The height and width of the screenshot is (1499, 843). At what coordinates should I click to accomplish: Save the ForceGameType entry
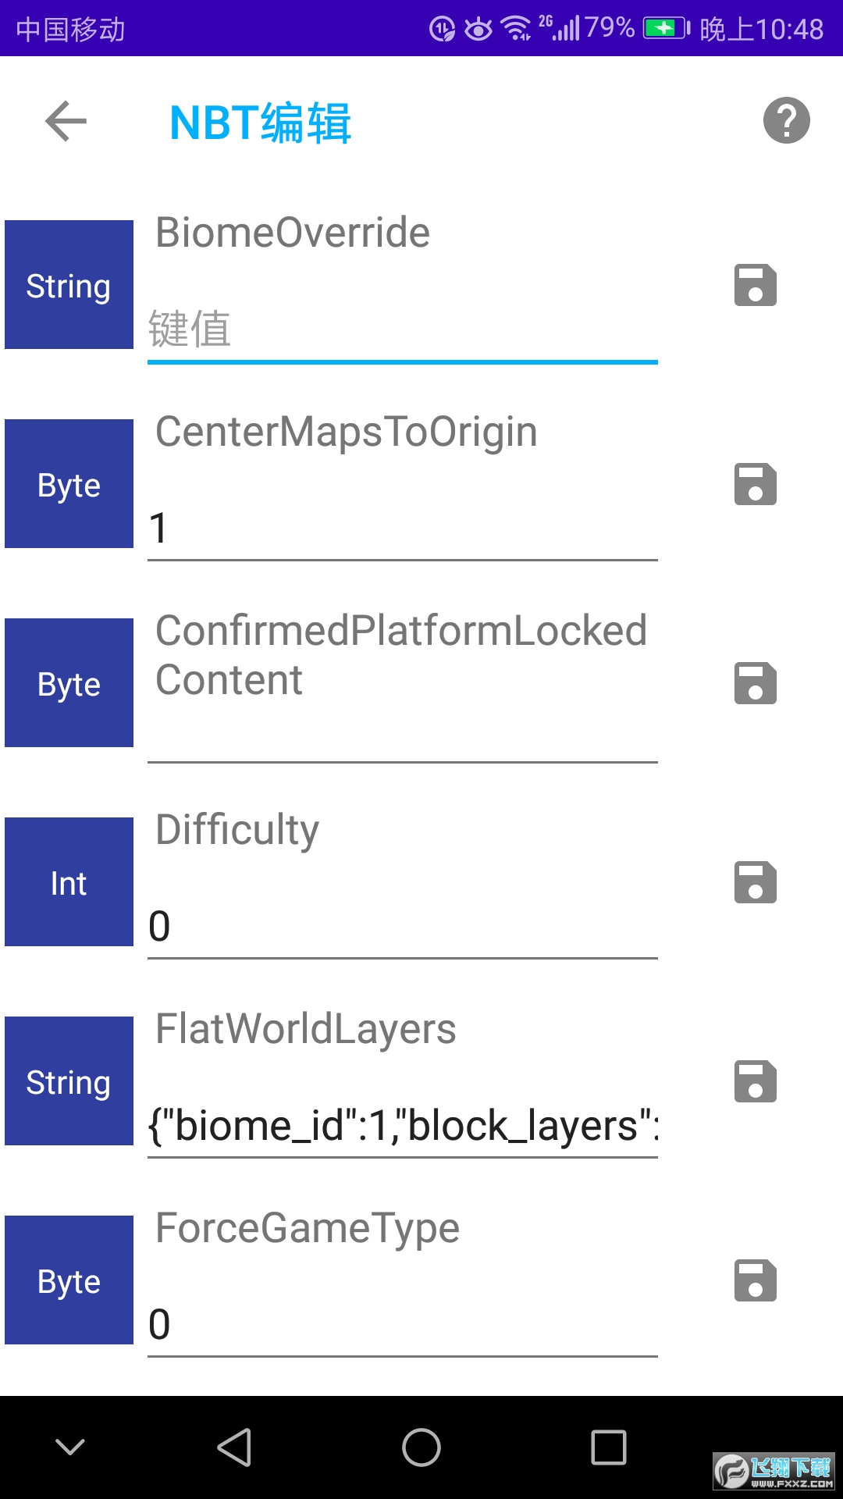pos(755,1281)
